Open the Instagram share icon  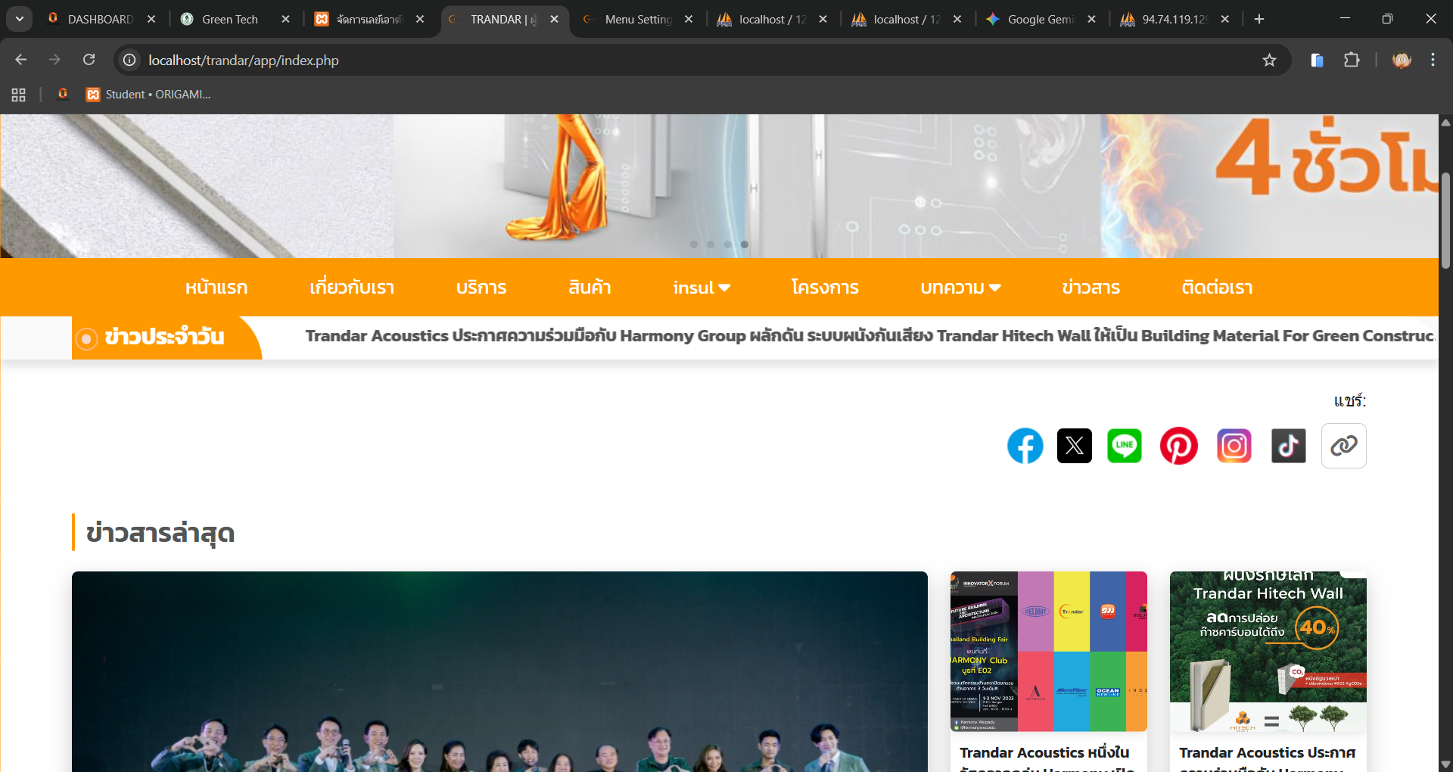click(1234, 446)
